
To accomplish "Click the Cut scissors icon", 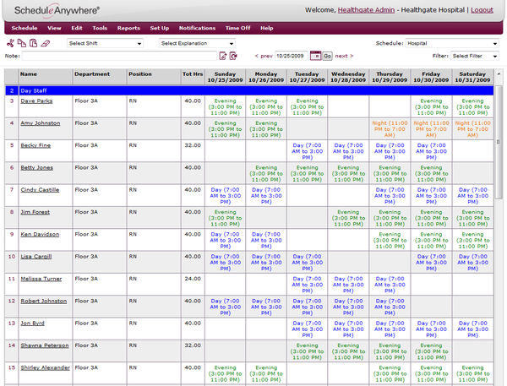I will (x=10, y=43).
